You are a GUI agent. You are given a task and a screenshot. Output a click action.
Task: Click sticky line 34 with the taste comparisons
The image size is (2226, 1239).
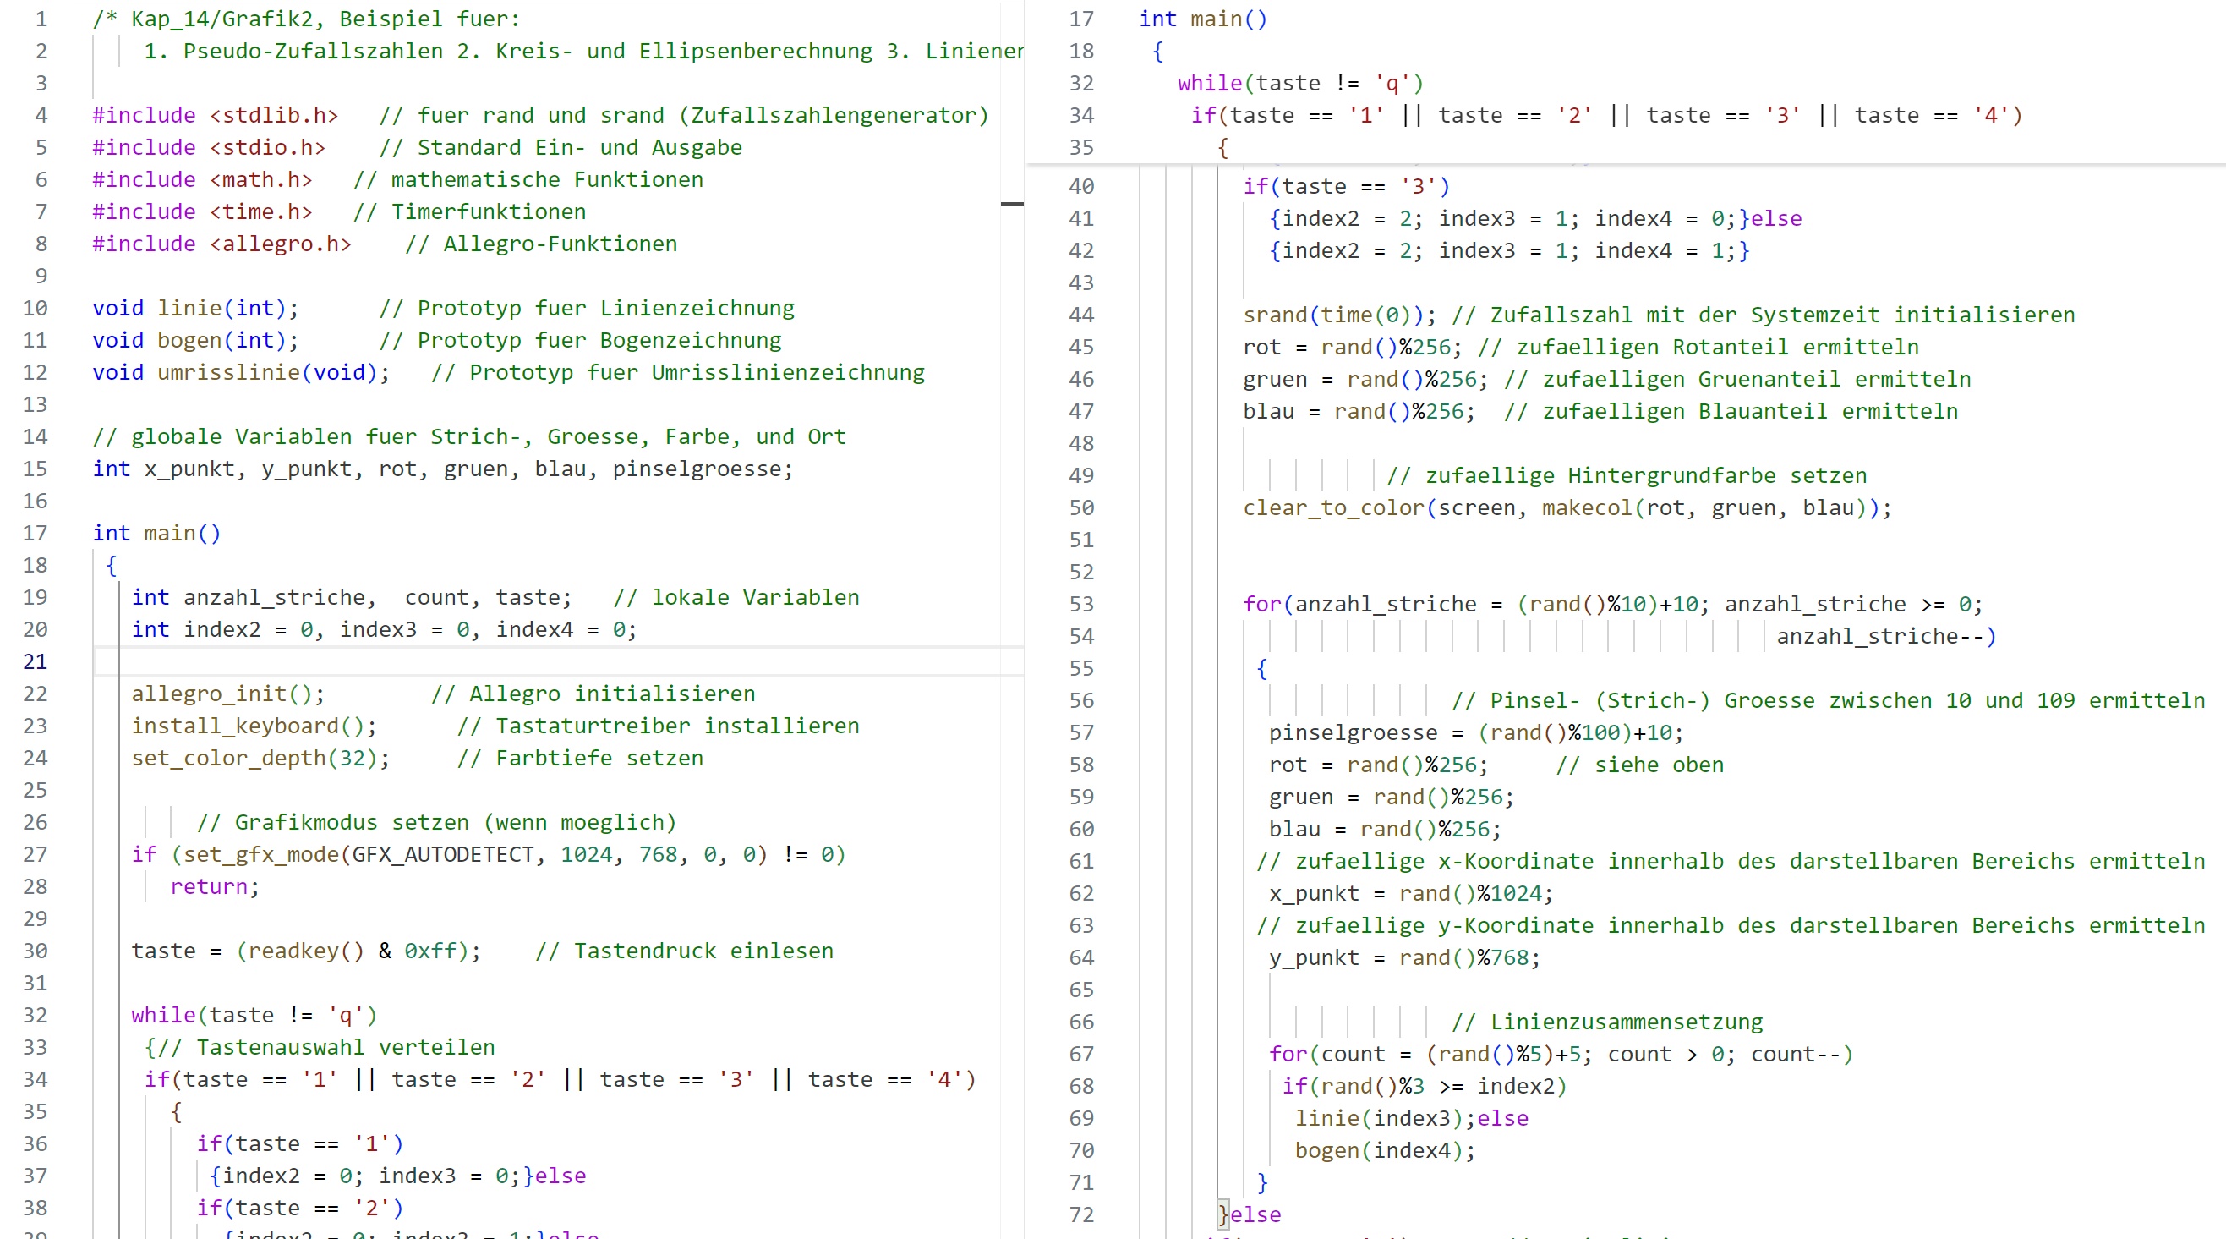[x=1605, y=115]
